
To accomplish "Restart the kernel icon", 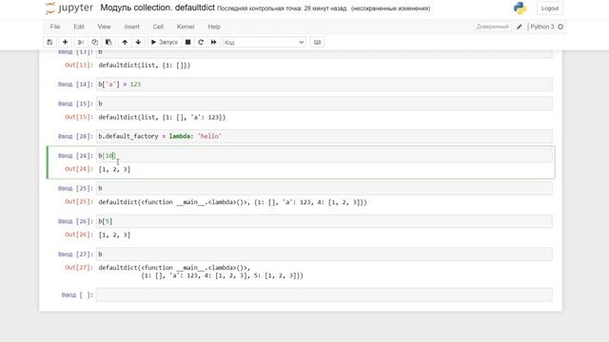I will click(x=201, y=42).
